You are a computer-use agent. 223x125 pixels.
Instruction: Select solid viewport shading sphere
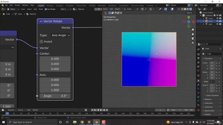point(185,9)
